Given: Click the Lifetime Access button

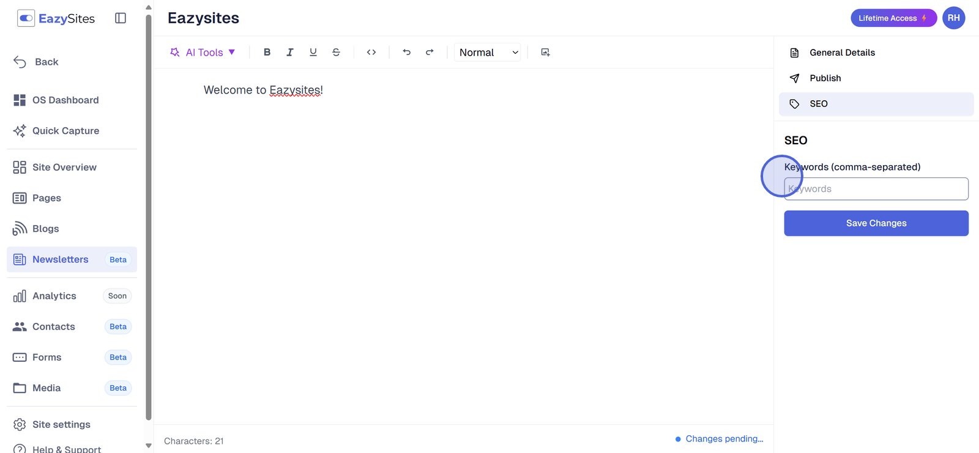Looking at the screenshot, I should click(893, 18).
